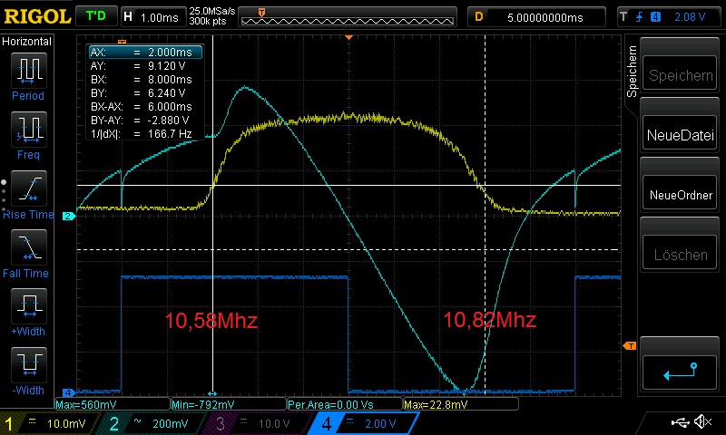Select the Rise Time measurement icon
Screen dimensions: 726x435
pos(28,188)
